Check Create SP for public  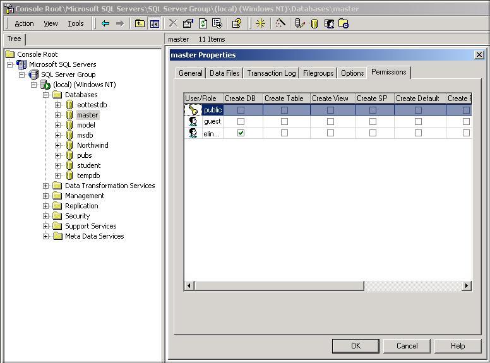(x=373, y=110)
